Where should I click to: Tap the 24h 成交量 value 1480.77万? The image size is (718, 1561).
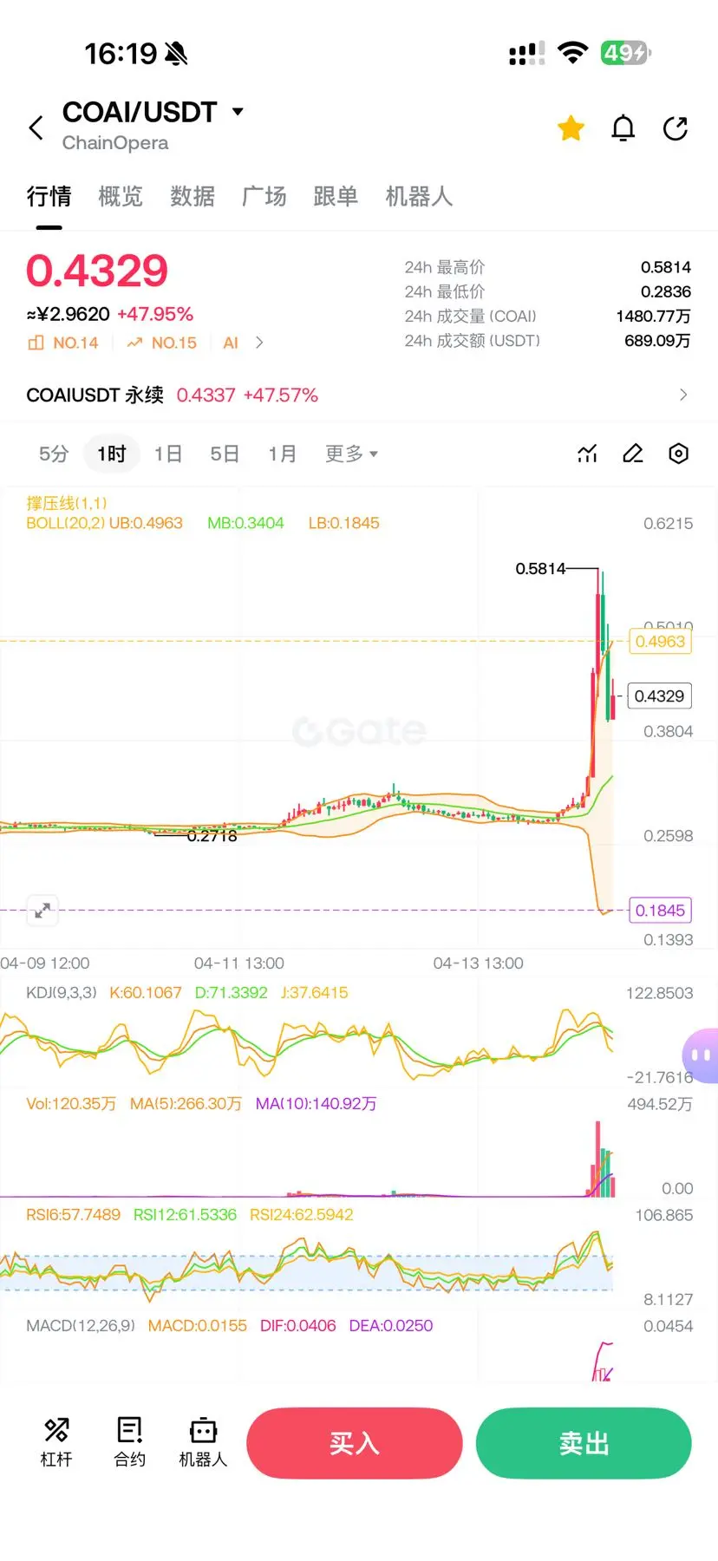coord(654,316)
